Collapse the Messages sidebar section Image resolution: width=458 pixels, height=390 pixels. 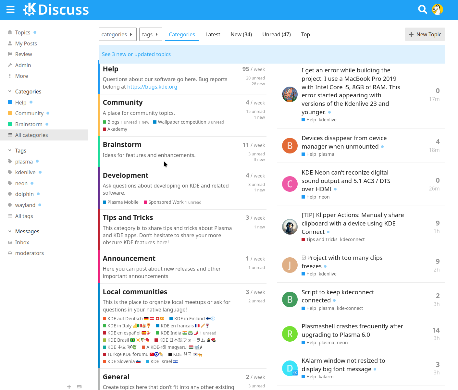pos(10,231)
